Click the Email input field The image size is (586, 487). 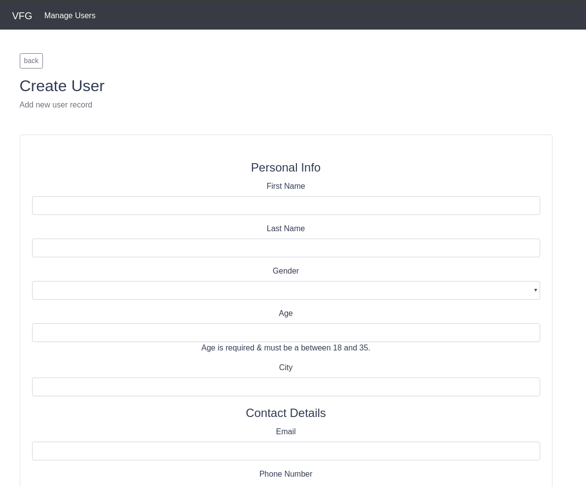[286, 451]
